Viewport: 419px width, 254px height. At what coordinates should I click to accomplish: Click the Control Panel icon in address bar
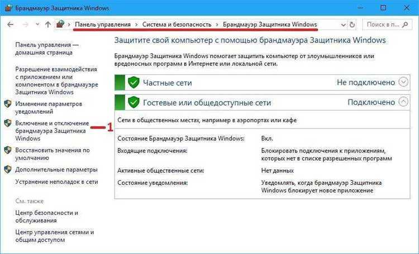coord(60,25)
